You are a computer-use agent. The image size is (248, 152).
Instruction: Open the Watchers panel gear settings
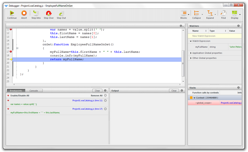238,26
